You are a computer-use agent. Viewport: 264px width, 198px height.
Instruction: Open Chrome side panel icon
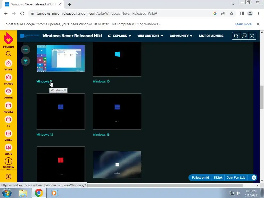(x=242, y=13)
